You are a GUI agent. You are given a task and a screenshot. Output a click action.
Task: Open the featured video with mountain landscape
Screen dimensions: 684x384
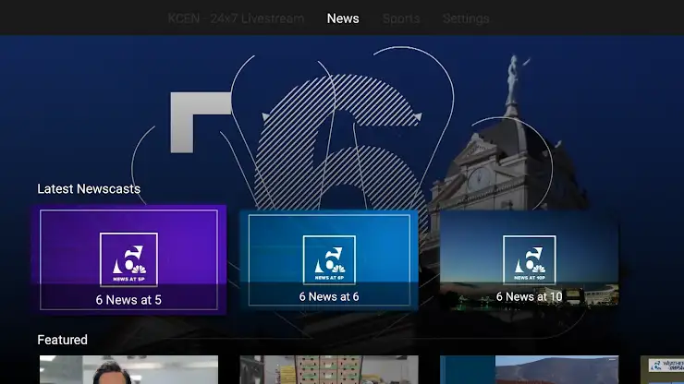click(x=529, y=369)
